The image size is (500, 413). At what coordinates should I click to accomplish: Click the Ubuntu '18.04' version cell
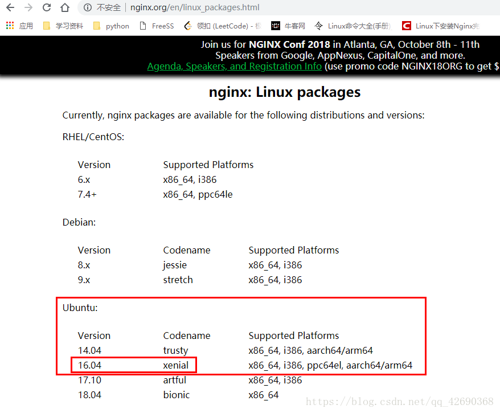(x=89, y=395)
